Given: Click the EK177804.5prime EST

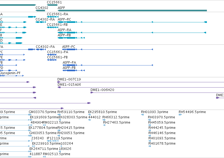Looking at the screenshot, I should [30, 130].
